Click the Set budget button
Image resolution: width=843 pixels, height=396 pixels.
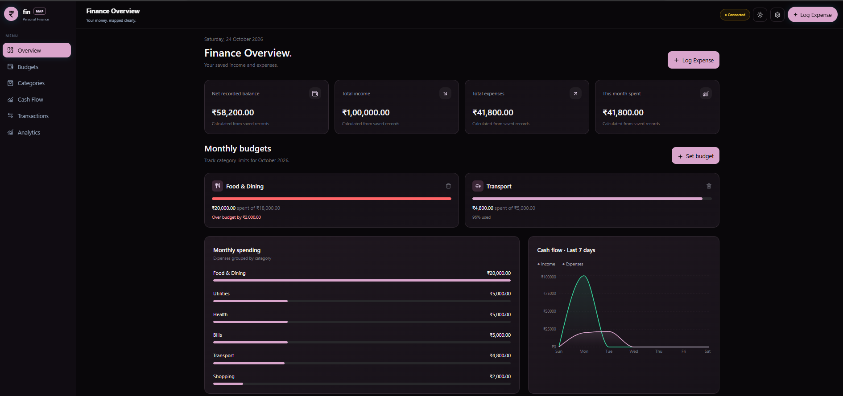pos(695,156)
